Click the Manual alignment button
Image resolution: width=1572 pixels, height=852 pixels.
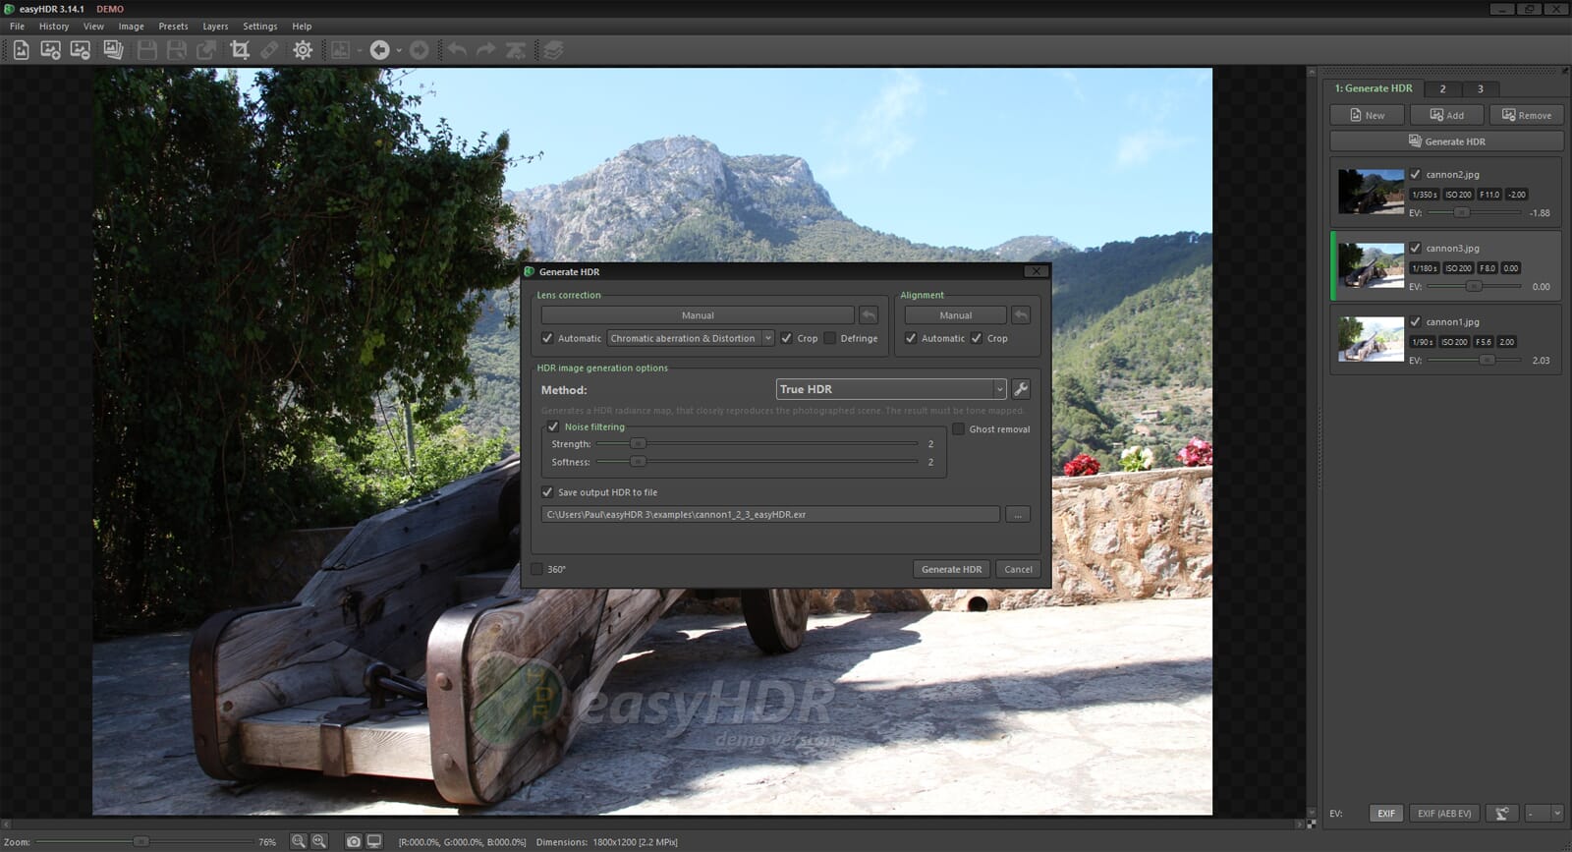coord(955,315)
